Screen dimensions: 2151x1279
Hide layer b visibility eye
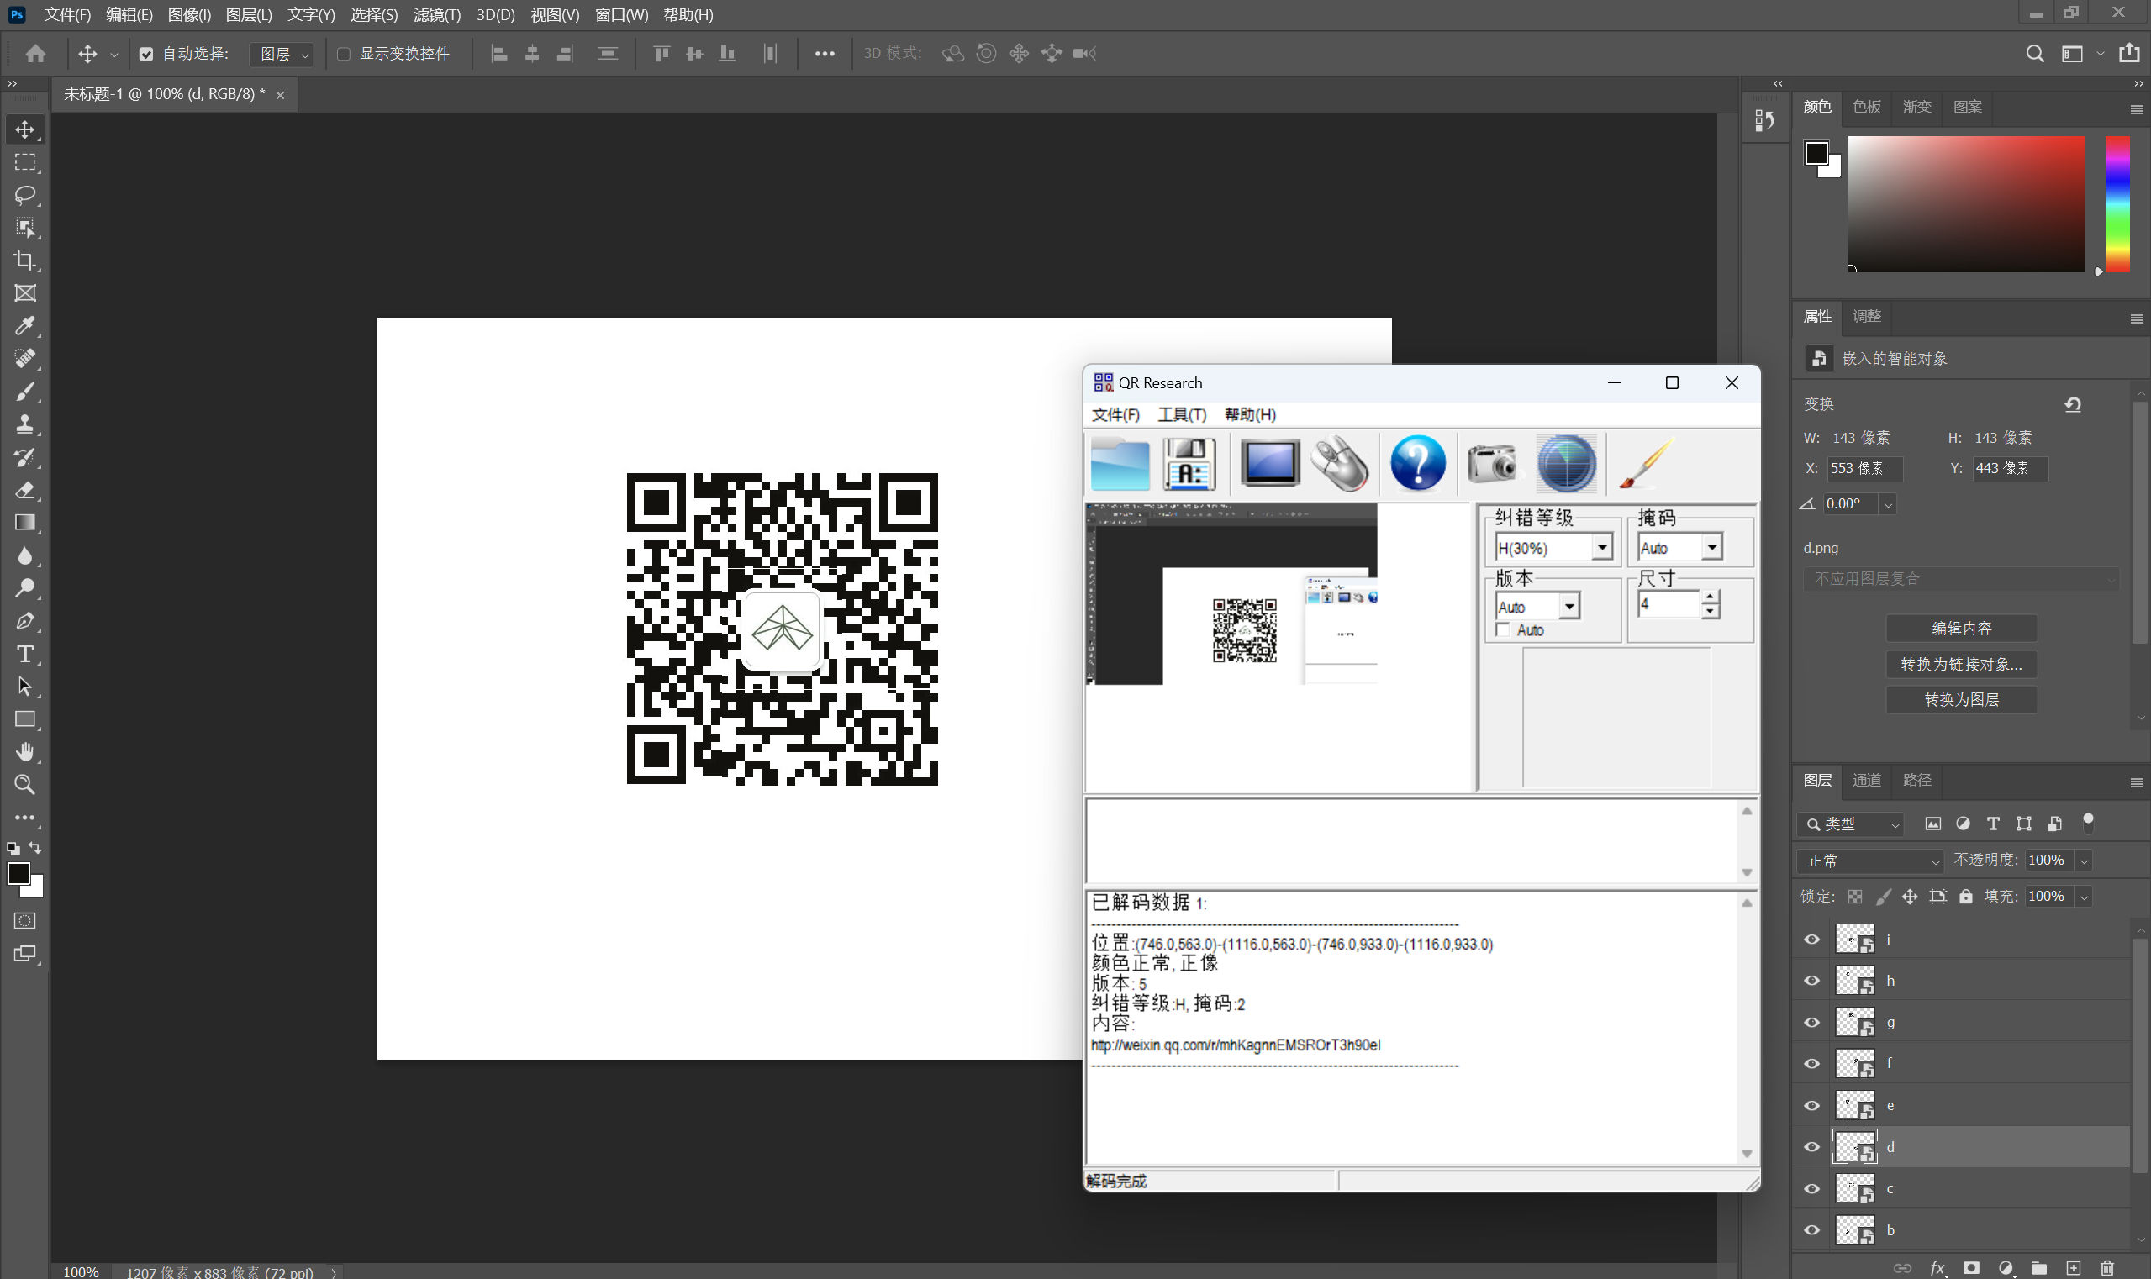[1812, 1230]
